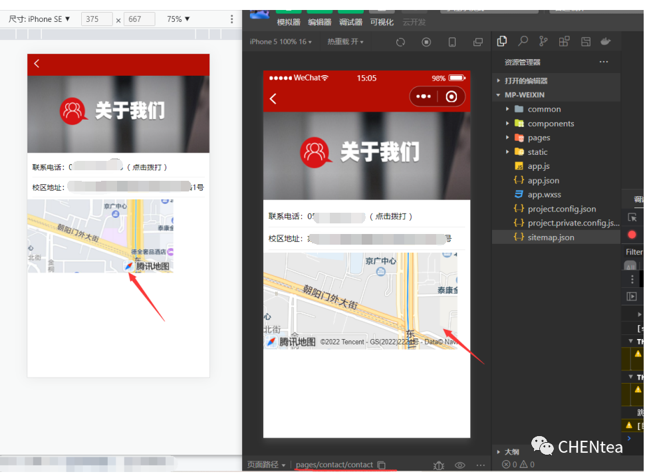Switch to the 编辑器 tab
The width and height of the screenshot is (645, 474).
[x=320, y=22]
